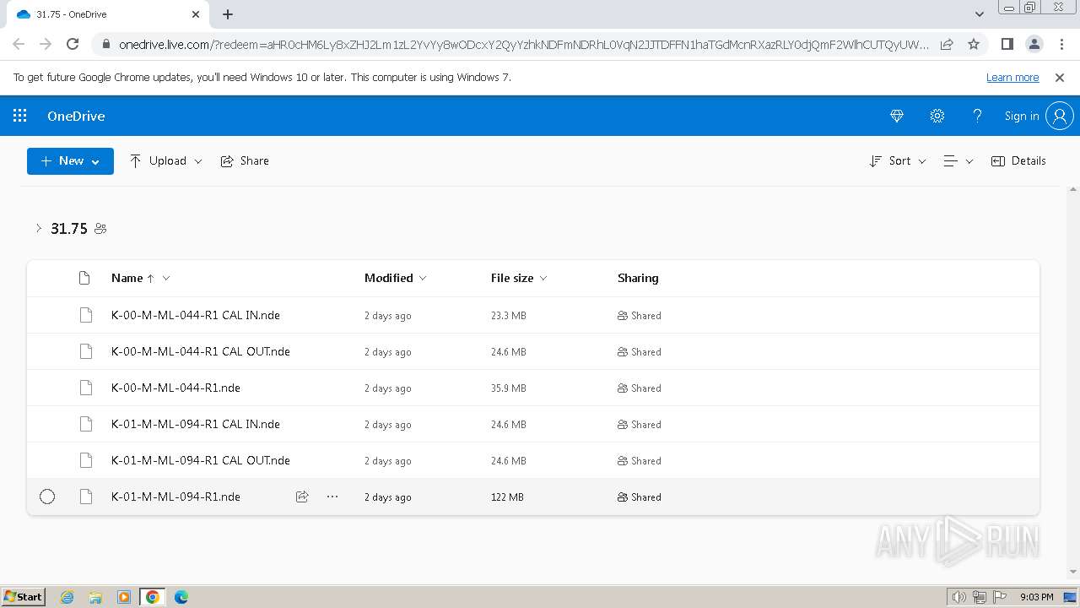The image size is (1080, 608).
Task: Click the OneDrive header title
Action: click(x=76, y=116)
